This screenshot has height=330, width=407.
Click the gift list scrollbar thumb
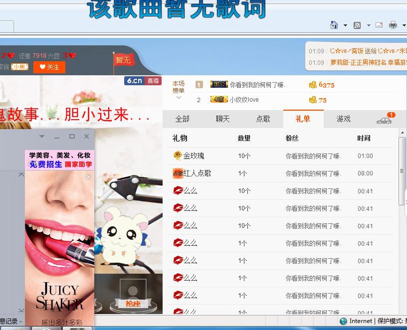point(403,171)
